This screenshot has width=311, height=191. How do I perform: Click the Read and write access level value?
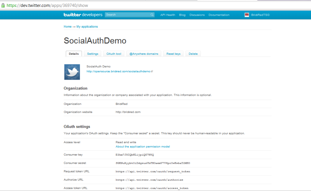(x=126, y=142)
